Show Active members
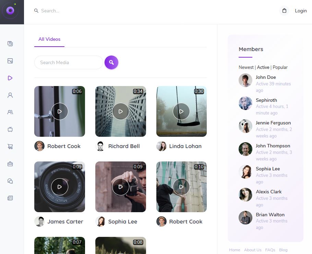 [263, 67]
